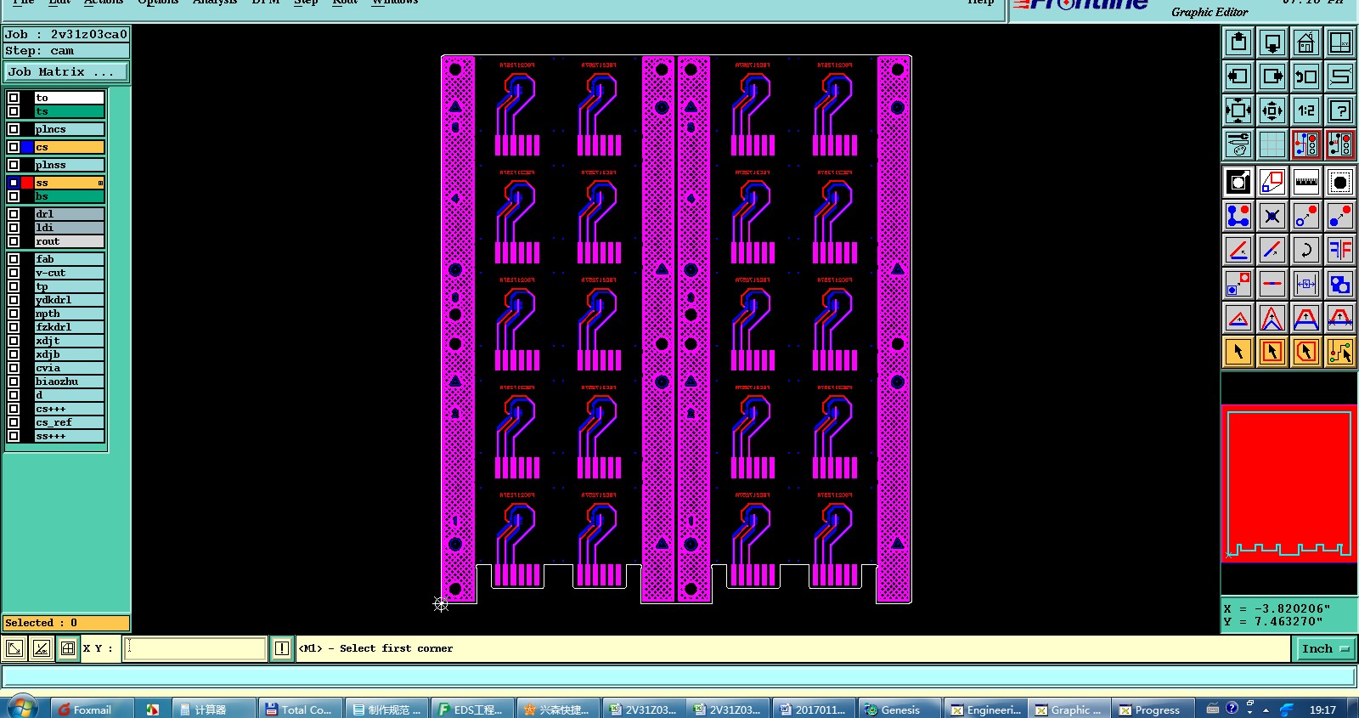Open the Inch units dropdown
This screenshot has width=1359, height=718.
point(1325,648)
